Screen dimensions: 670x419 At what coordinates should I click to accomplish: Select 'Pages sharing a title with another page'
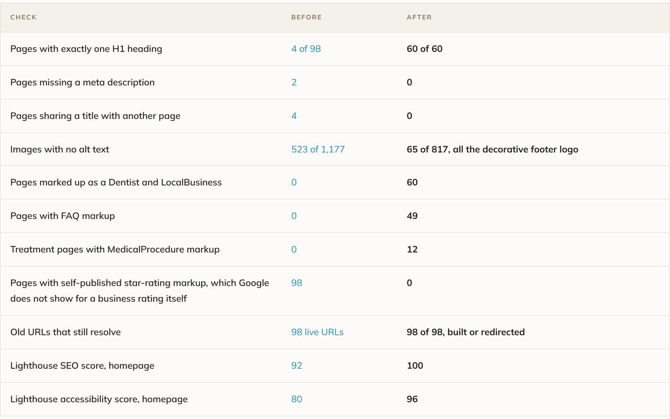pyautogui.click(x=95, y=116)
